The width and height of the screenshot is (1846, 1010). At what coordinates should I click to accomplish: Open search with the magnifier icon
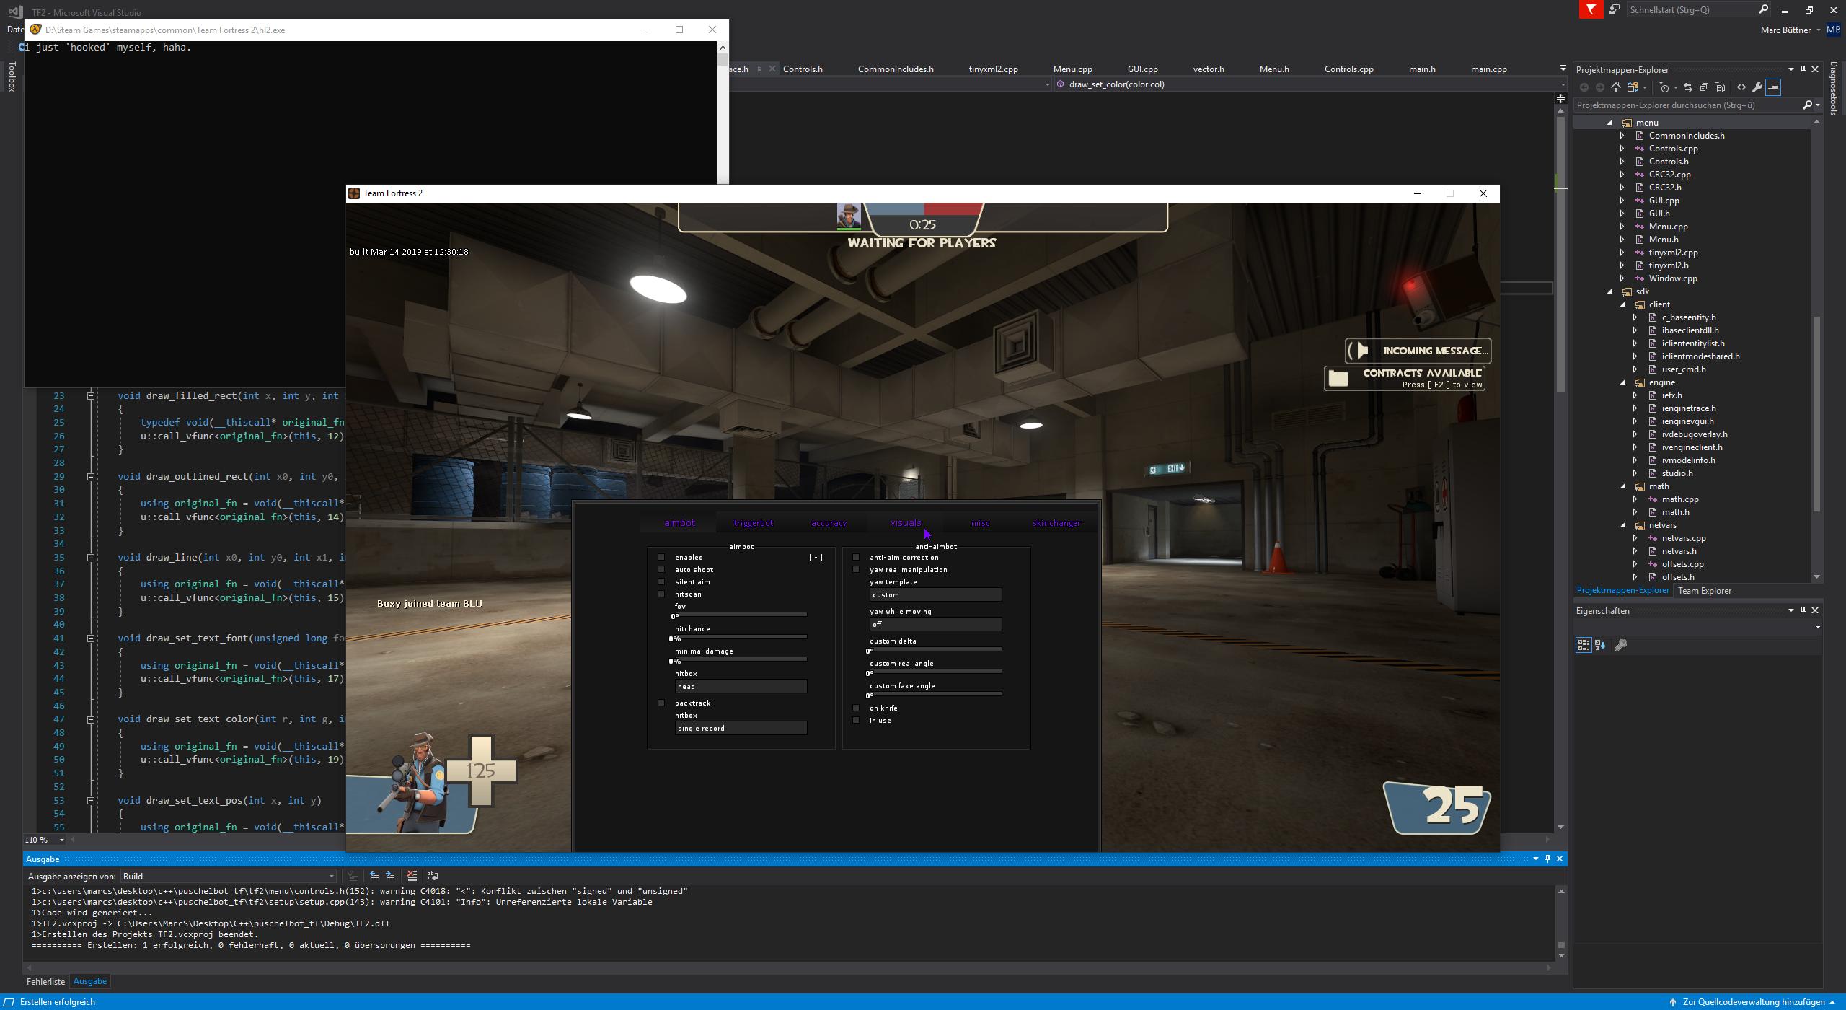click(x=1809, y=105)
